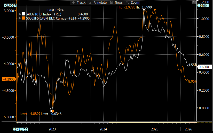
Task: Click the News list icon
Action: click(111, 2)
